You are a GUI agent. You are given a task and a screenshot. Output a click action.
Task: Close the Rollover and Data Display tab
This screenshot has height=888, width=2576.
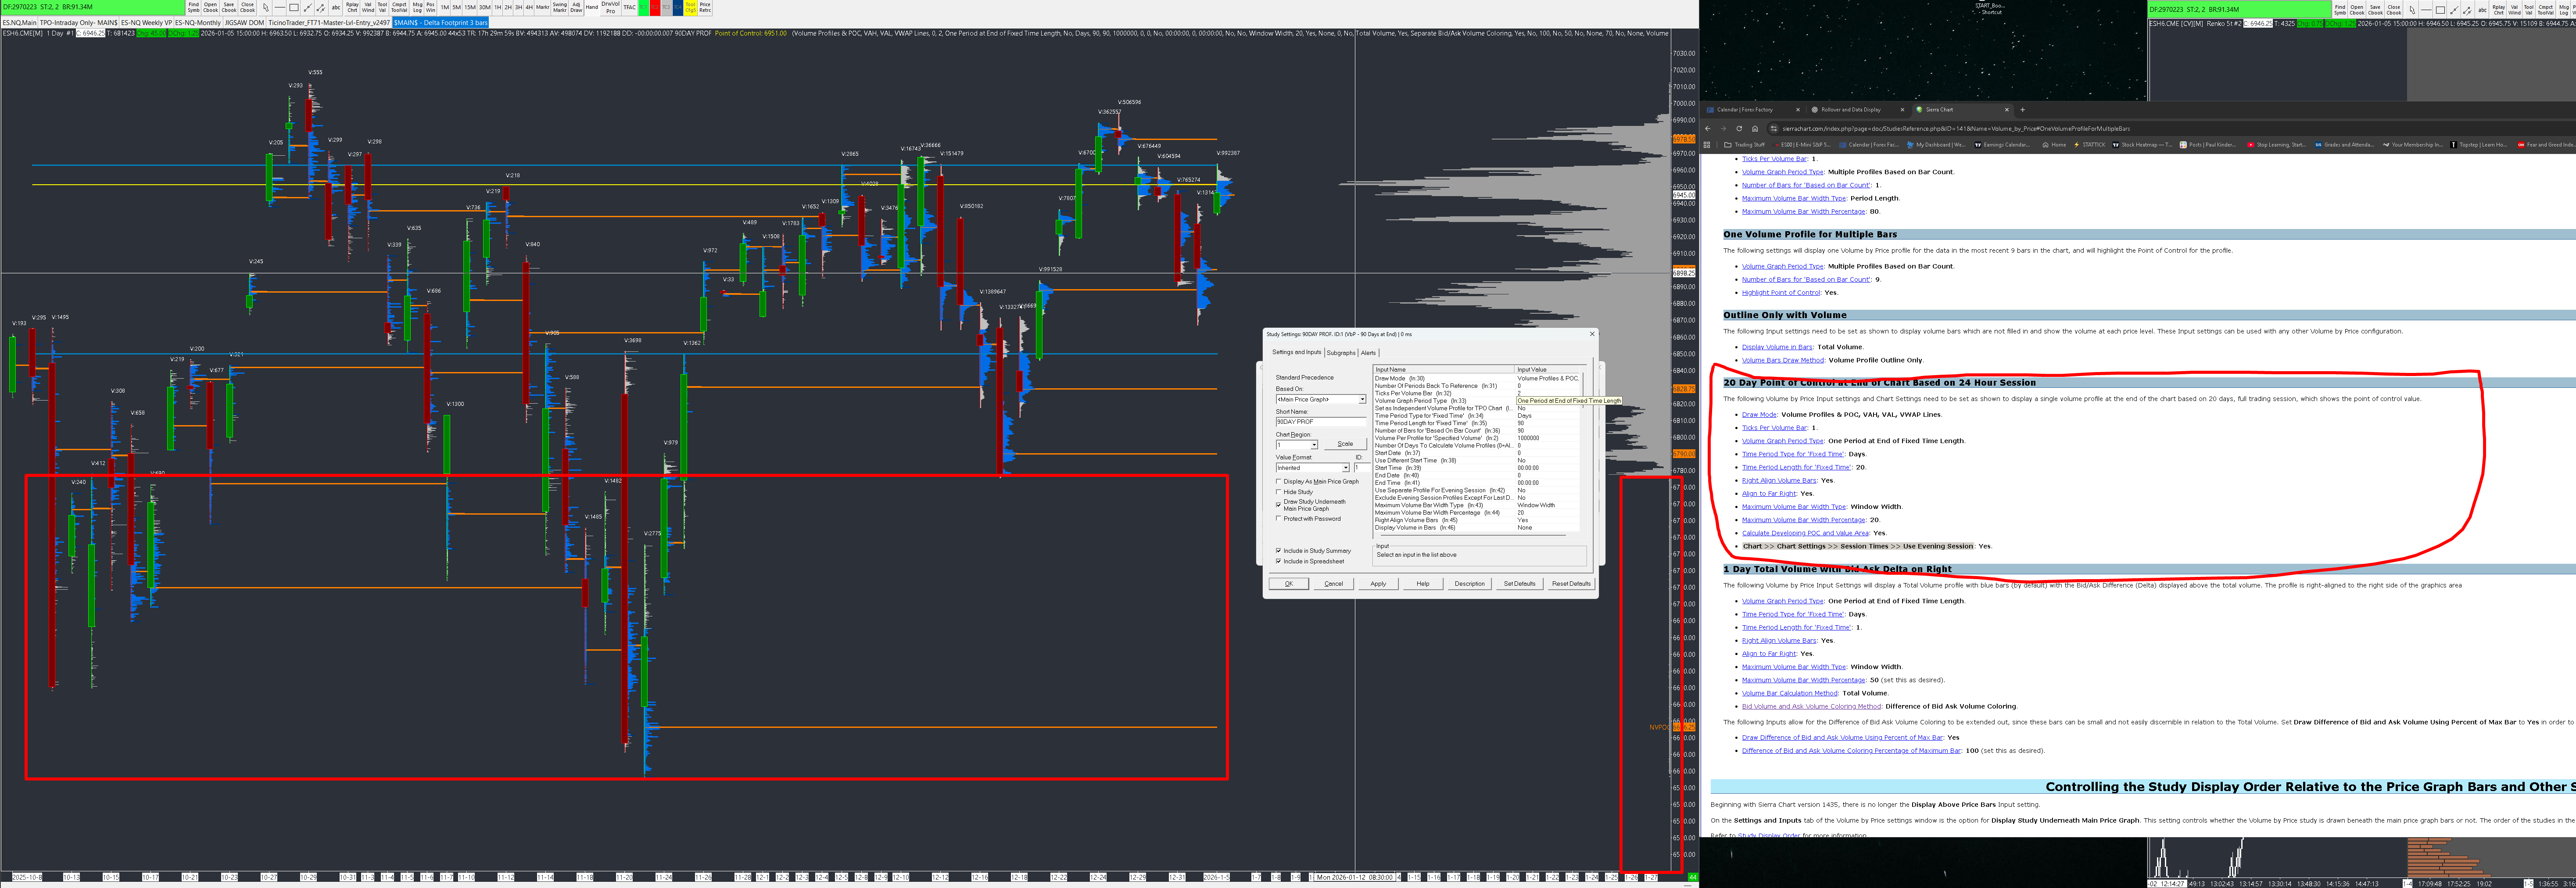[x=1902, y=110]
